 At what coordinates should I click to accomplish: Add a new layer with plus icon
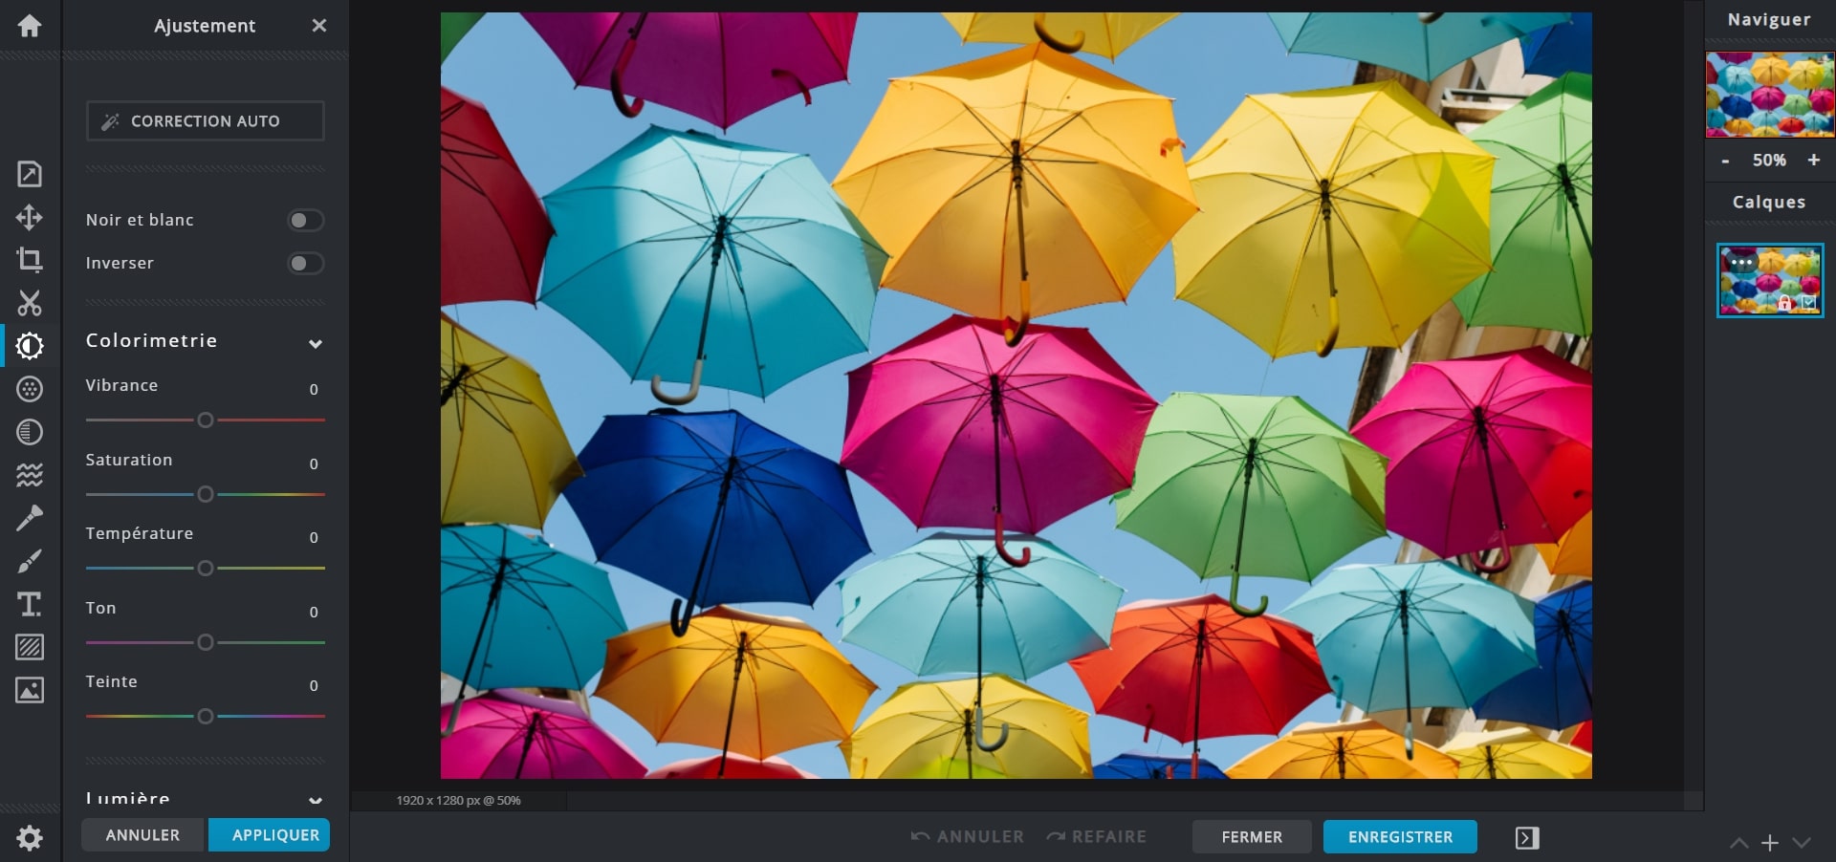coord(1770,843)
